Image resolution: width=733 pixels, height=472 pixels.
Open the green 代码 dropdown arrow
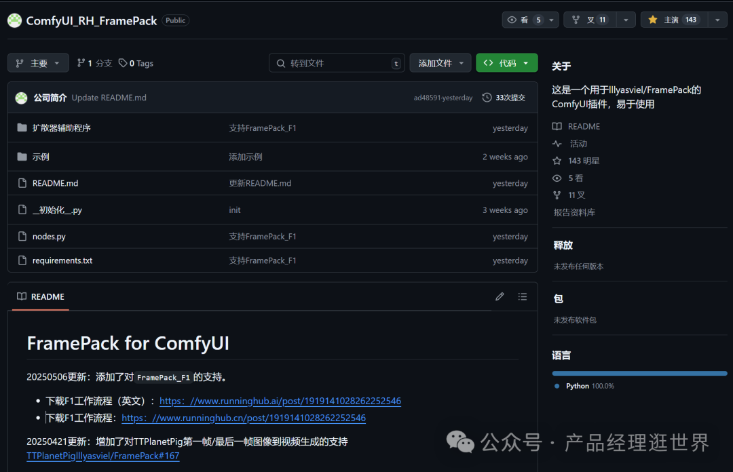coord(526,63)
